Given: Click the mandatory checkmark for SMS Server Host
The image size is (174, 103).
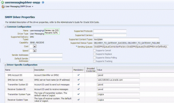Looking at the screenshot, I should point(78,80).
